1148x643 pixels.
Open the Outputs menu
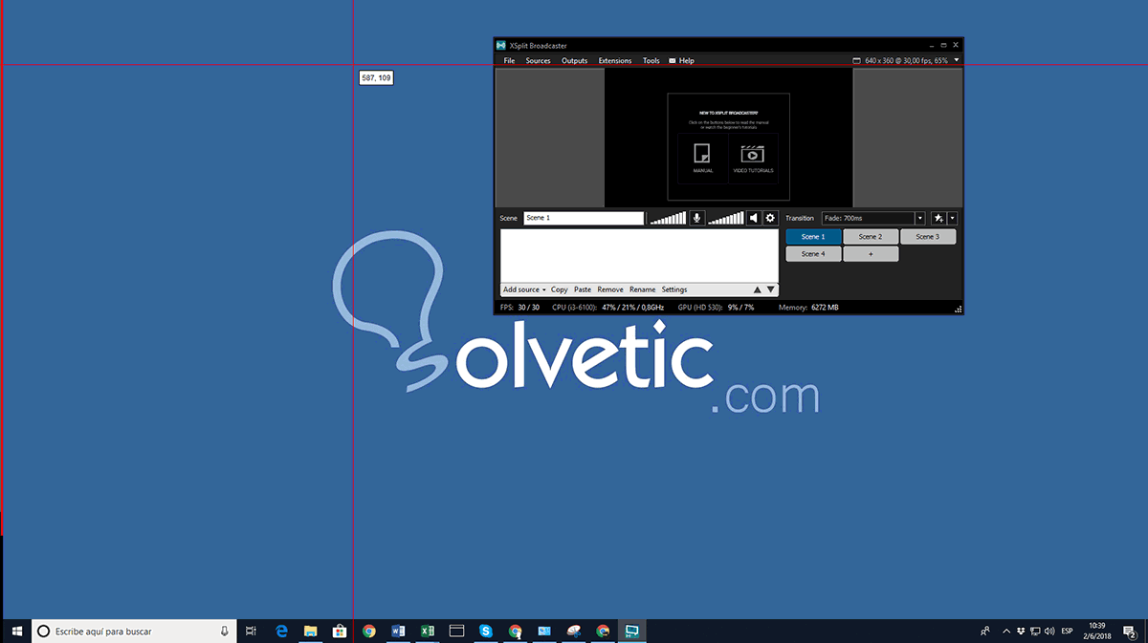click(574, 60)
